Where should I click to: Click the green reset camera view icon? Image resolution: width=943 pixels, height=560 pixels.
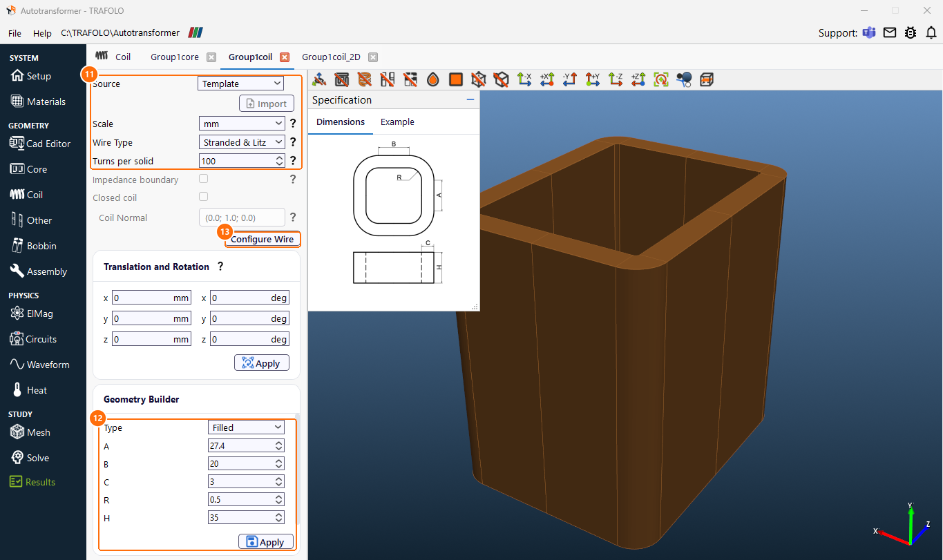[x=661, y=79]
